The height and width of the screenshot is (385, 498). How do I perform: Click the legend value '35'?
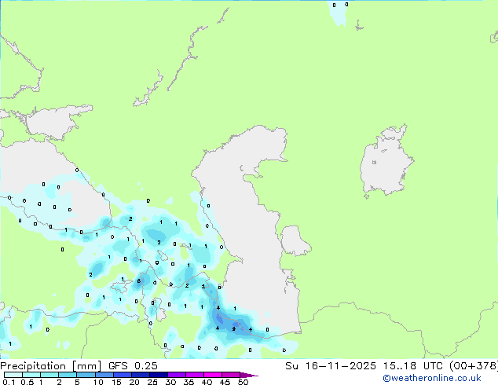[x=189, y=382]
